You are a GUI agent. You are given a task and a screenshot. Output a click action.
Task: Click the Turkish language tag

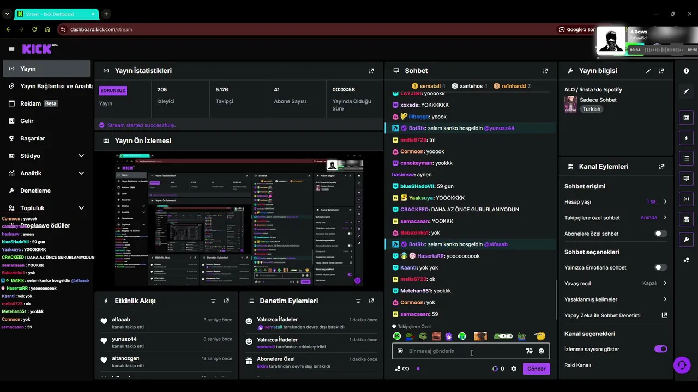click(x=591, y=109)
